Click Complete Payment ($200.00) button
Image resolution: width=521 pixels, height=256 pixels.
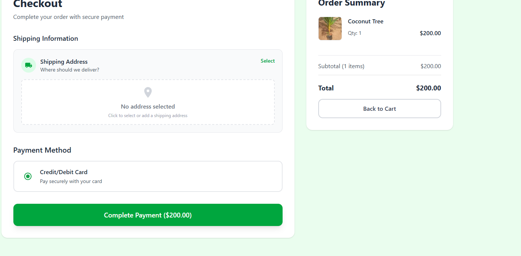tap(148, 215)
